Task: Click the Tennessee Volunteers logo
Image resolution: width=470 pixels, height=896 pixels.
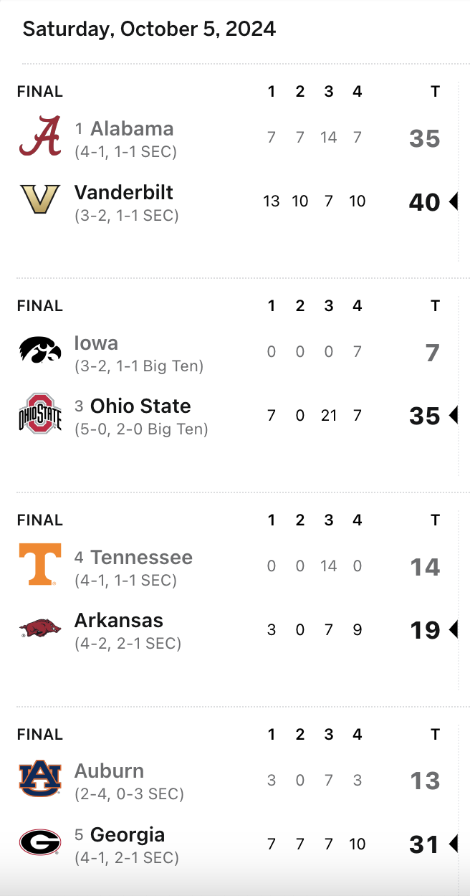Action: (x=40, y=565)
